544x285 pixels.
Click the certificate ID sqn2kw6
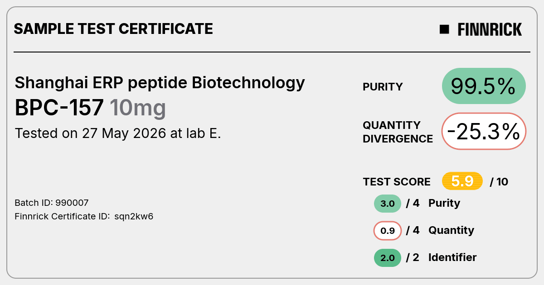(x=134, y=216)
